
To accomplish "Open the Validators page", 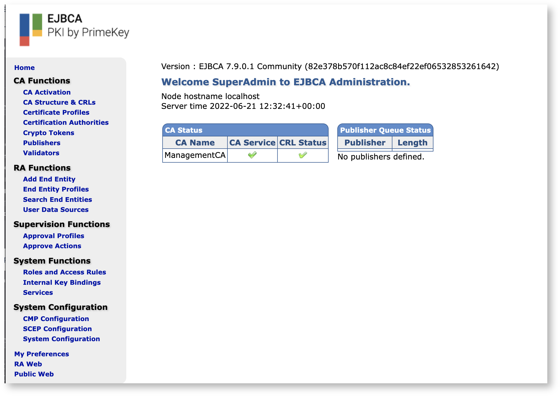I will tap(41, 153).
